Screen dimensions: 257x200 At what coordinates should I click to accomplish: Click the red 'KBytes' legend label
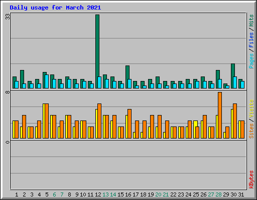(x=251, y=179)
